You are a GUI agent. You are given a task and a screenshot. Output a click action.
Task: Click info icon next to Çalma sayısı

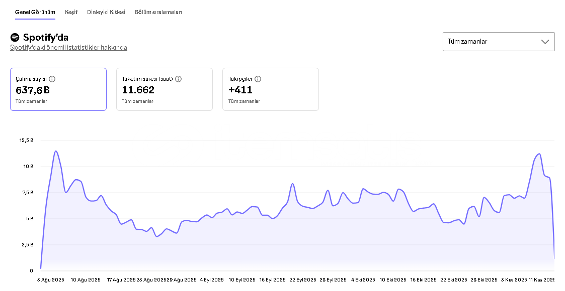click(52, 79)
